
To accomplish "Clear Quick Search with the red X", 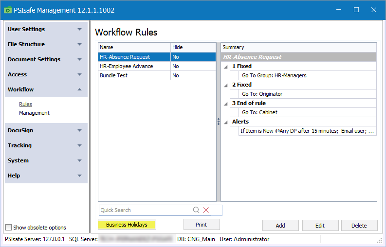I will 206,210.
